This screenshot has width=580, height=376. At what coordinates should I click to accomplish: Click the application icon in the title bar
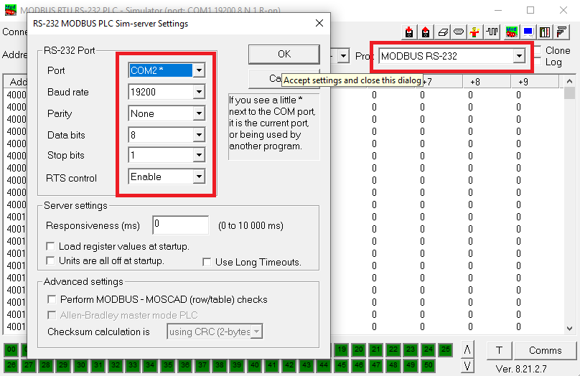tap(10, 9)
